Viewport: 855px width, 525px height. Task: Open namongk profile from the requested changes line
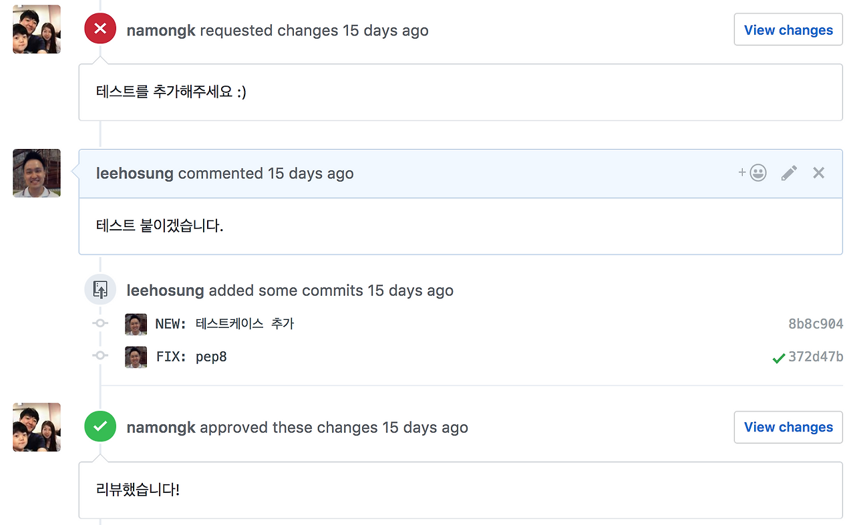(x=161, y=31)
